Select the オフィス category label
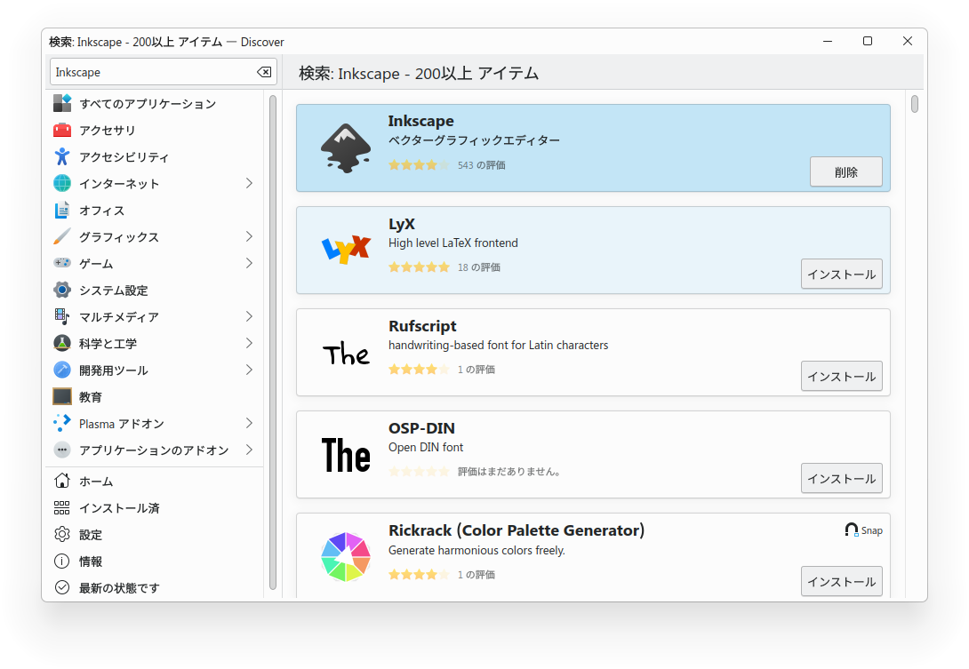The image size is (969, 669). click(102, 211)
